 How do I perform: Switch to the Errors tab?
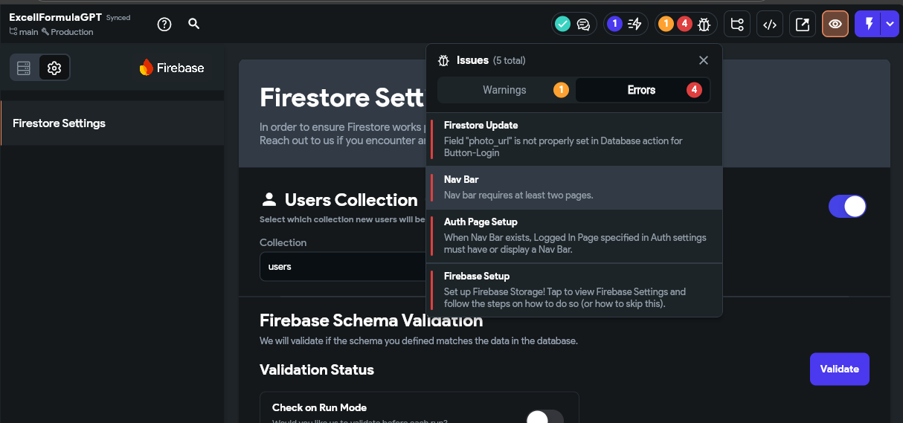[643, 90]
